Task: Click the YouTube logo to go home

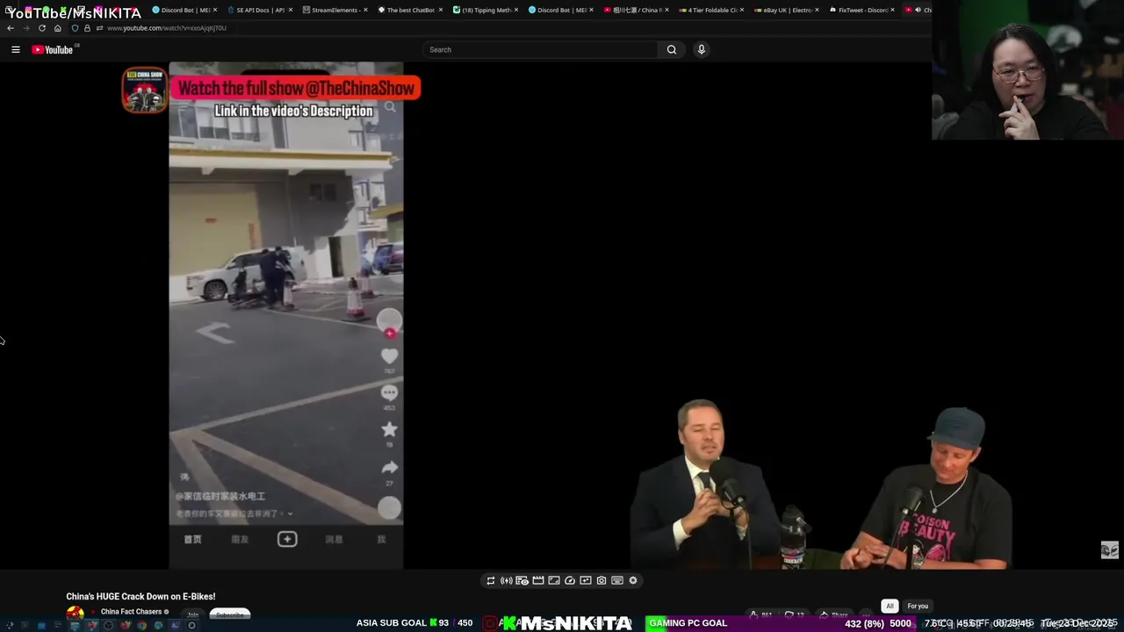Action: [53, 50]
